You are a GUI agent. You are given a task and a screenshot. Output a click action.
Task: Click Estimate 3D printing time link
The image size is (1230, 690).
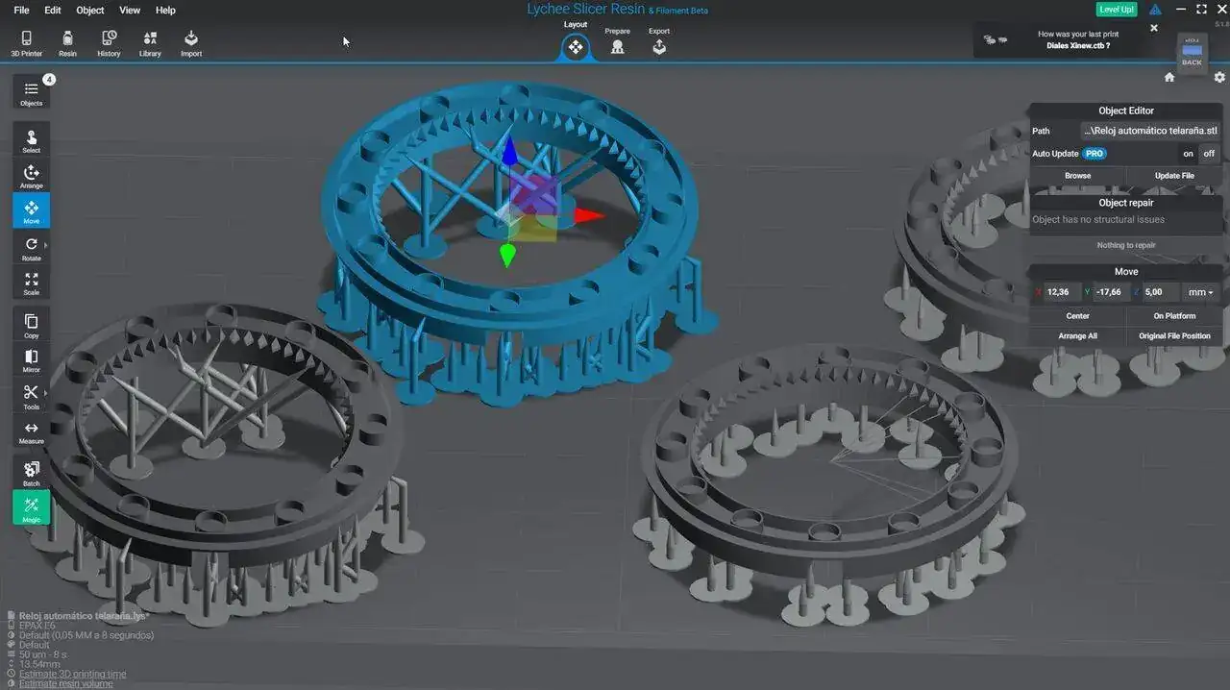click(72, 674)
